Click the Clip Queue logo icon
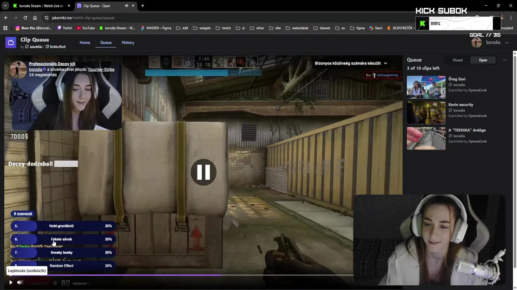This screenshot has height=290, width=517. pos(11,42)
